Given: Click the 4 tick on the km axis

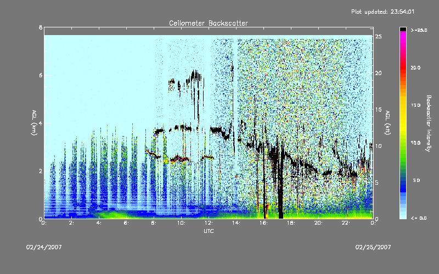Looking at the screenshot, I should pyautogui.click(x=41, y=123).
